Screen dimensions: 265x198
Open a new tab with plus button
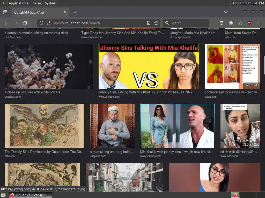point(75,12)
